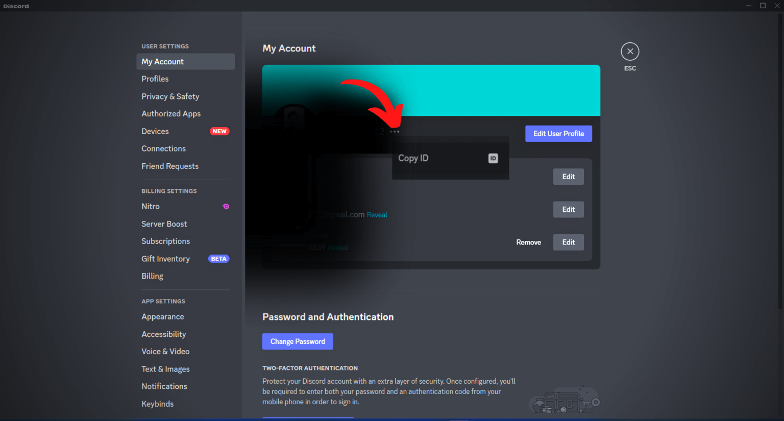Open the three-dot profile options menu

tap(394, 131)
